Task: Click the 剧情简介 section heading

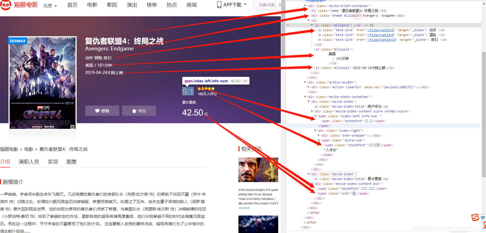Action: click(x=13, y=182)
